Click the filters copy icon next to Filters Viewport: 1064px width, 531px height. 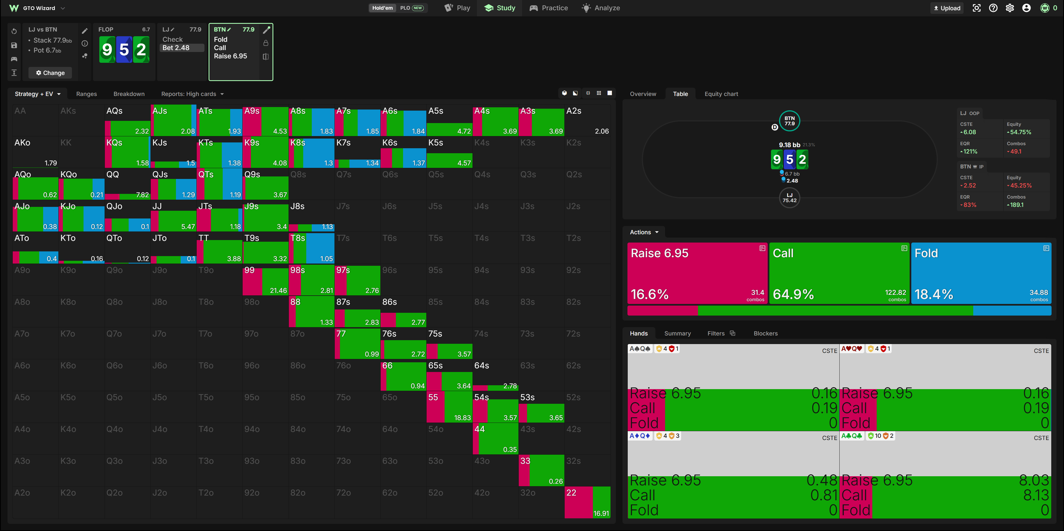point(733,333)
